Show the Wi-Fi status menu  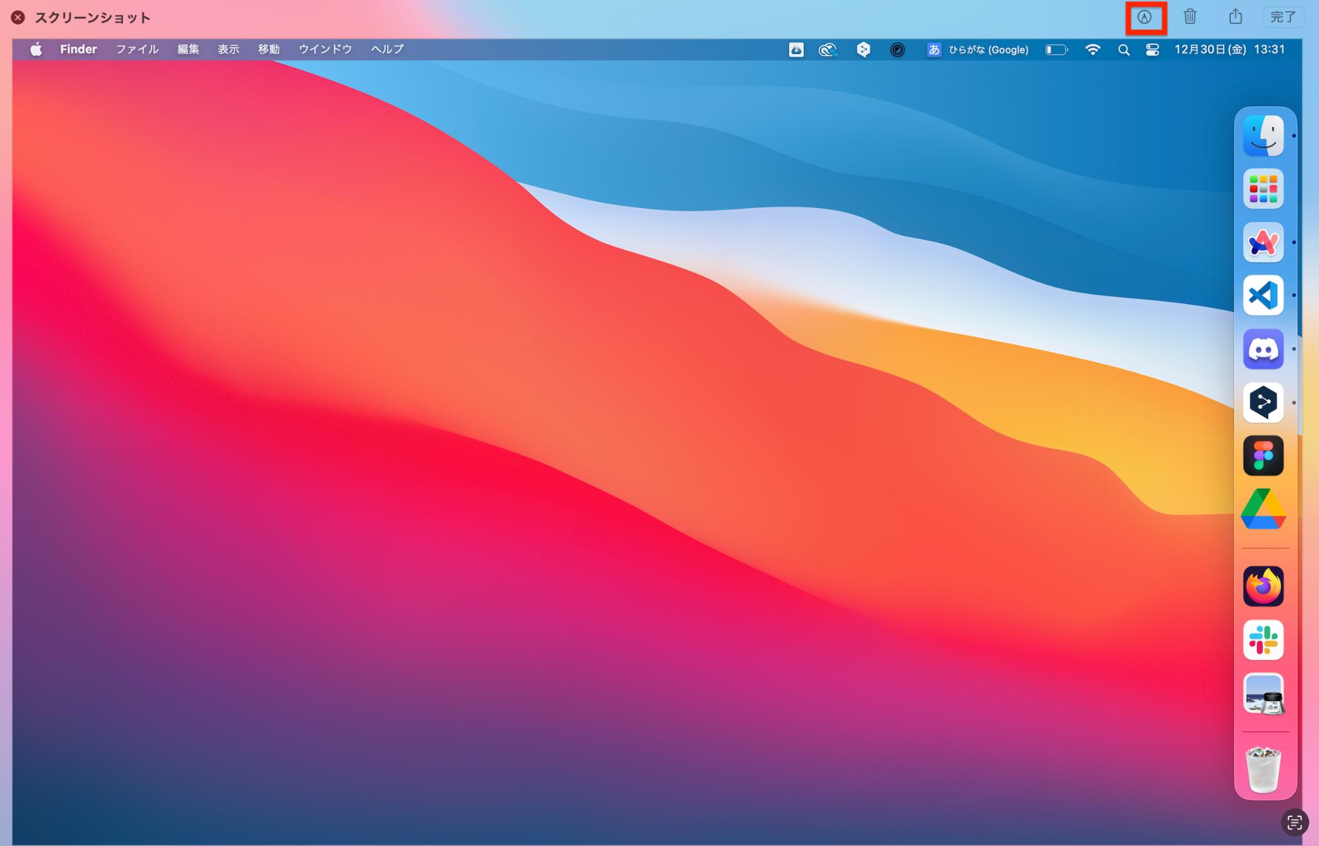(x=1092, y=50)
